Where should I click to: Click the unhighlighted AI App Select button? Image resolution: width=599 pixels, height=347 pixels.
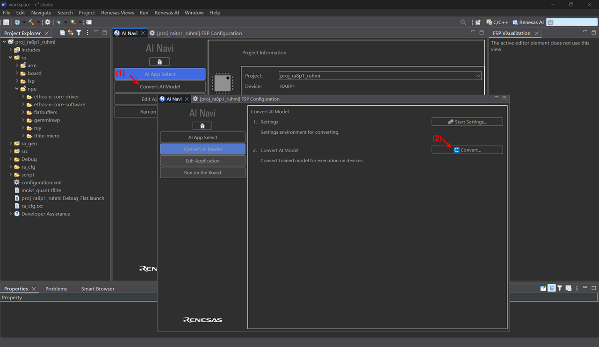click(x=202, y=137)
